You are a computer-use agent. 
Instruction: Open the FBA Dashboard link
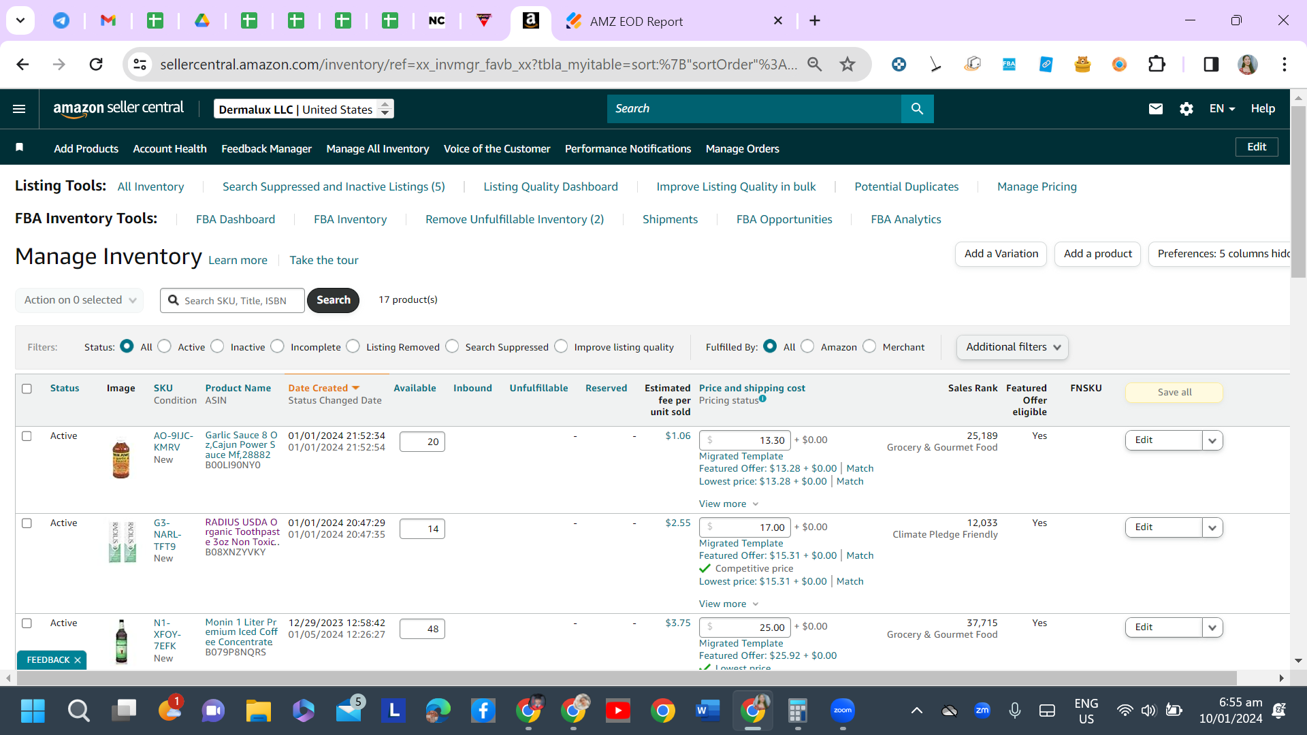click(236, 219)
